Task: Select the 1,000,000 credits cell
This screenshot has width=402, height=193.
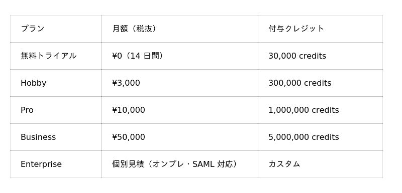Action: click(x=320, y=110)
